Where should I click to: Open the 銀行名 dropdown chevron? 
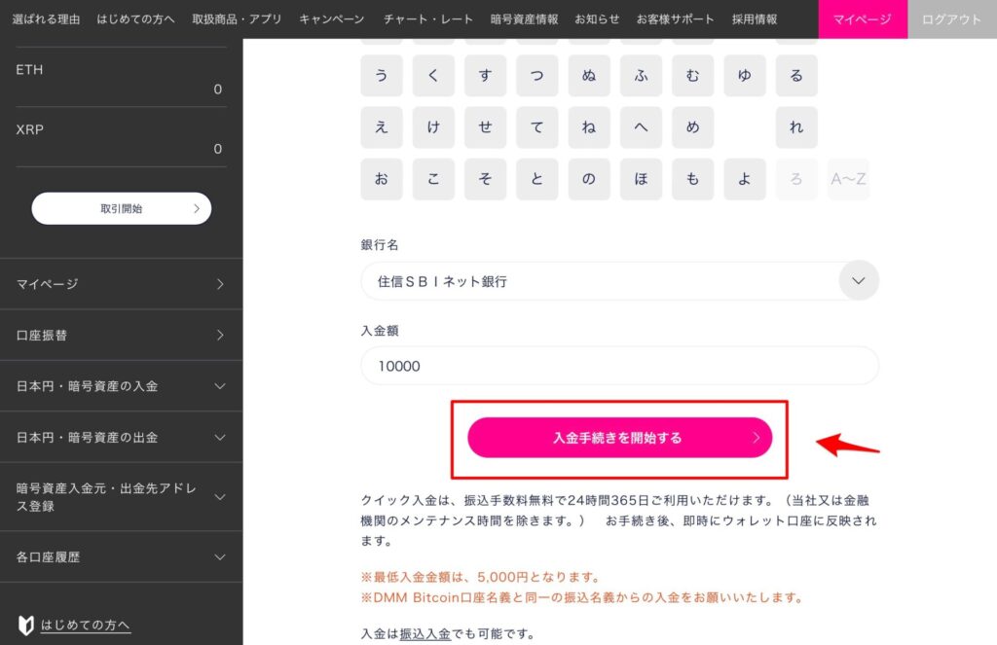(x=859, y=280)
